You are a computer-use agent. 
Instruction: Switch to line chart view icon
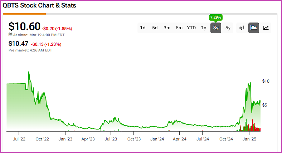(266, 28)
